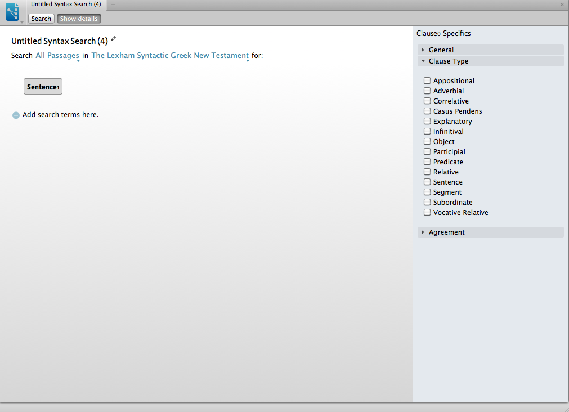Expand the General section

[x=491, y=50]
